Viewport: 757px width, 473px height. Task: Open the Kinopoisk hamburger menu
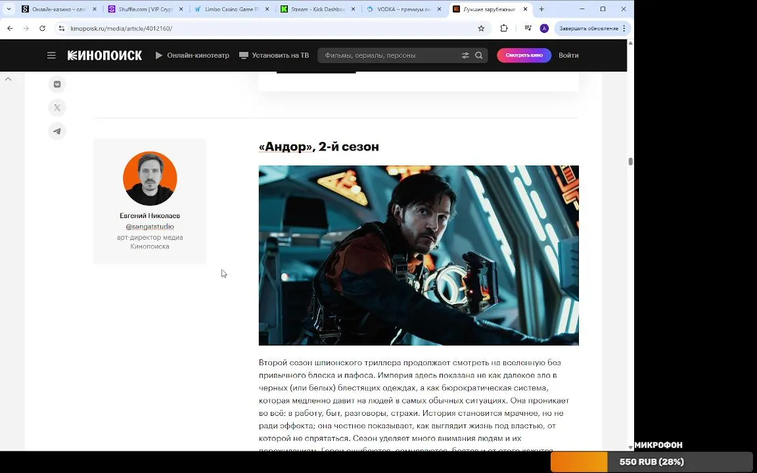[51, 55]
